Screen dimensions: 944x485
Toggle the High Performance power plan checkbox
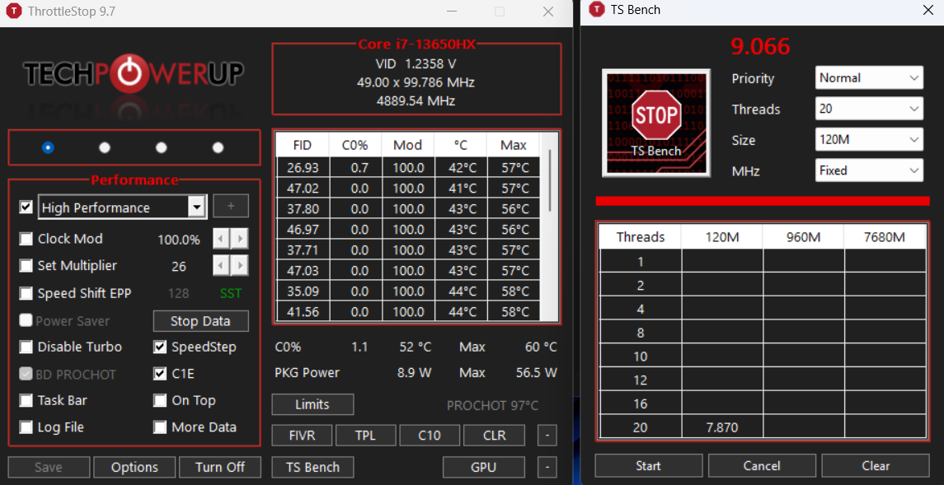click(x=26, y=208)
